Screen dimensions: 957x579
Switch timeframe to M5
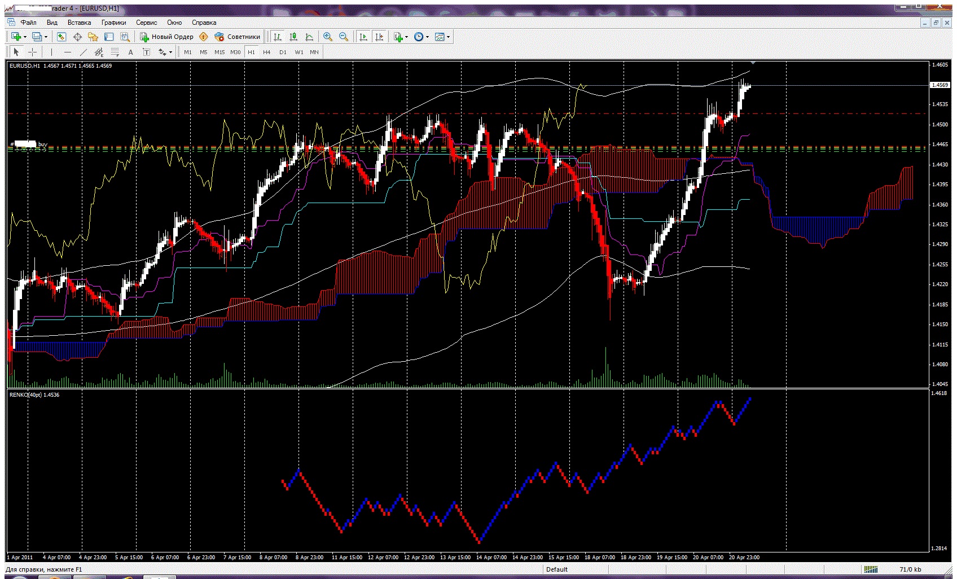click(x=204, y=52)
